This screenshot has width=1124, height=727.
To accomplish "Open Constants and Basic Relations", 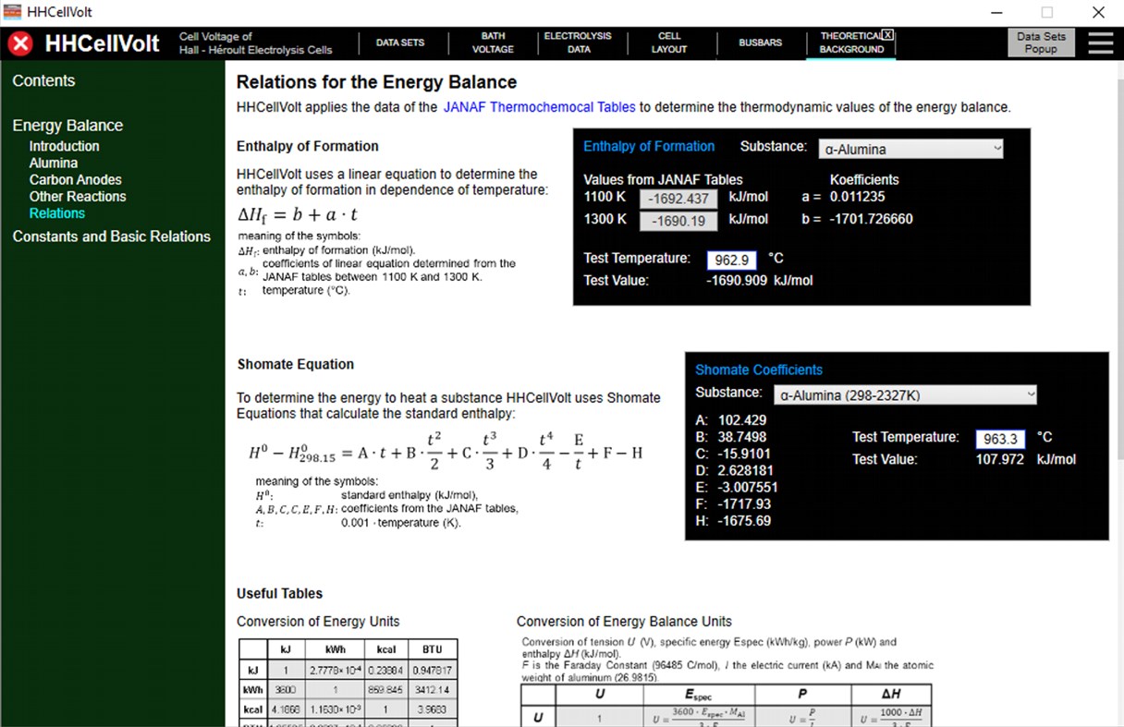I will point(112,236).
